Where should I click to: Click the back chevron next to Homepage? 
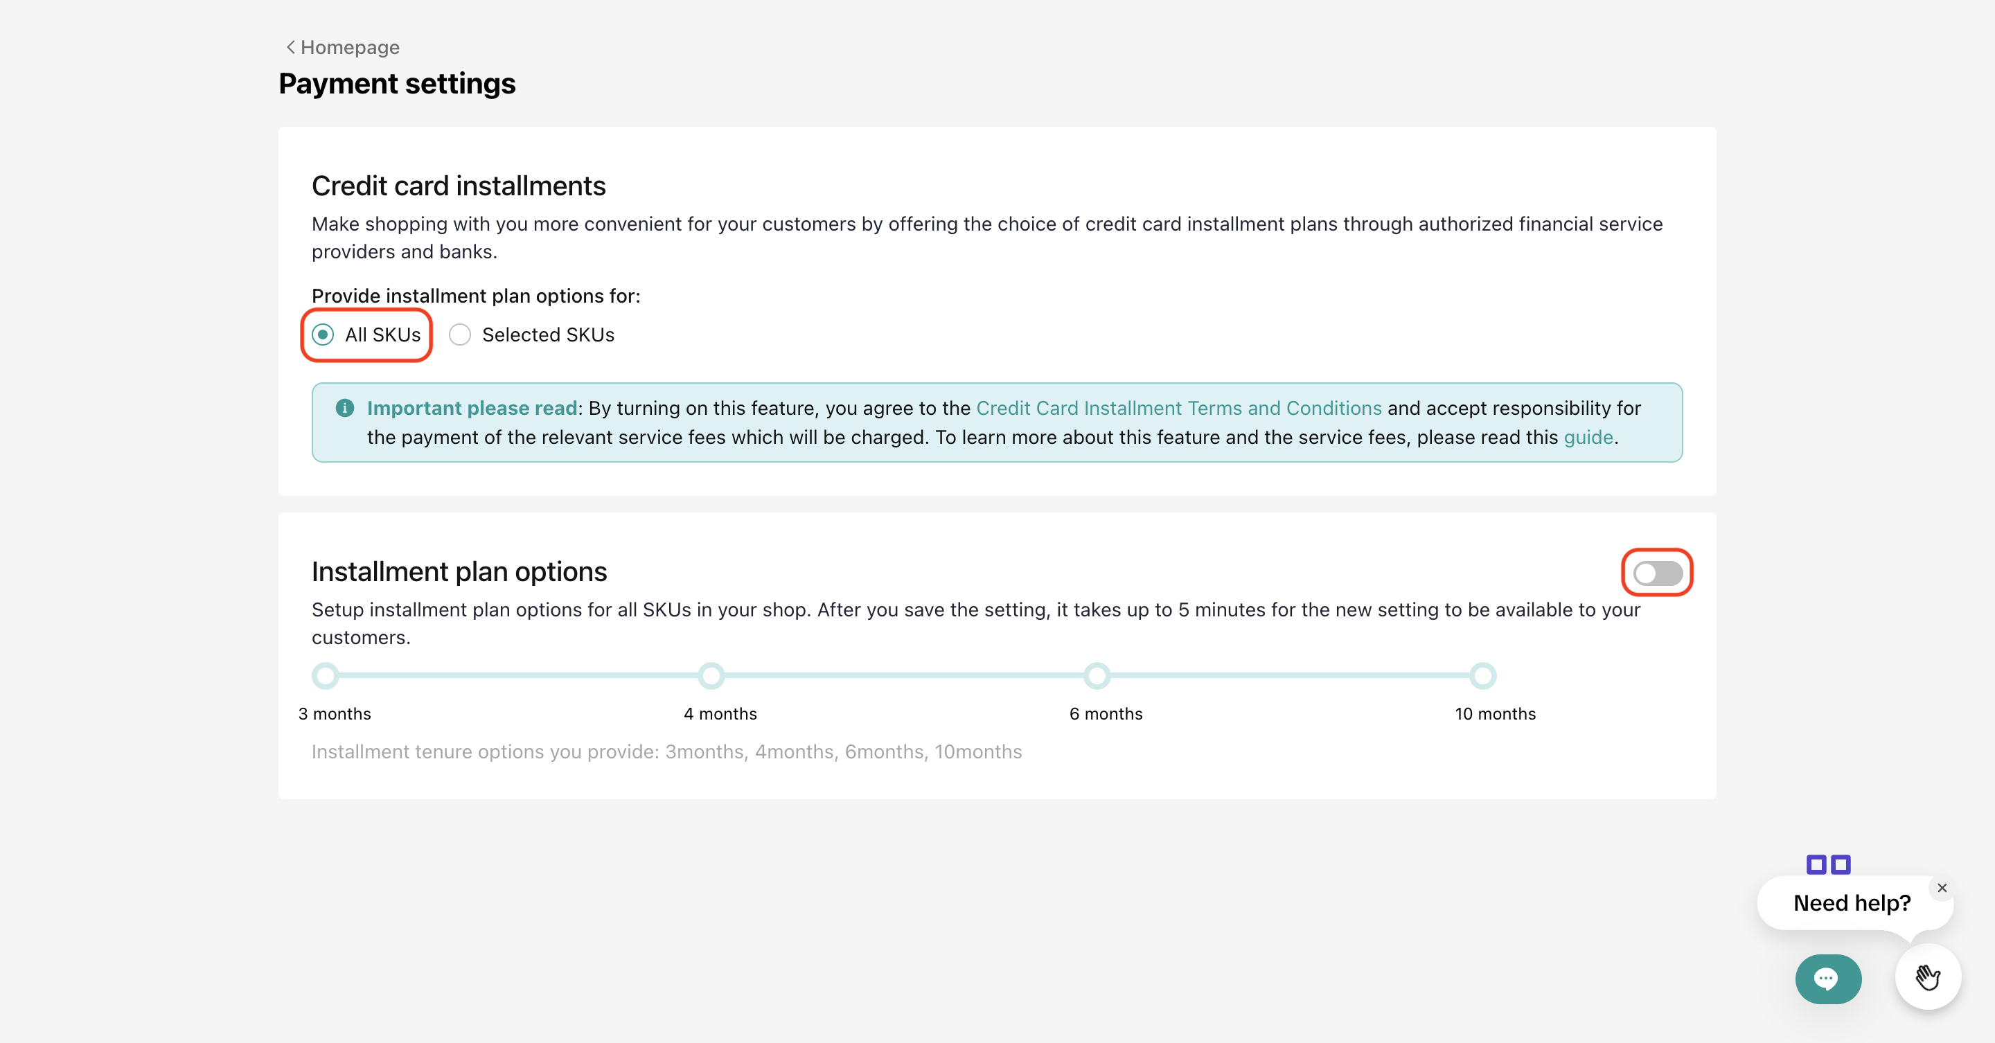click(x=290, y=47)
